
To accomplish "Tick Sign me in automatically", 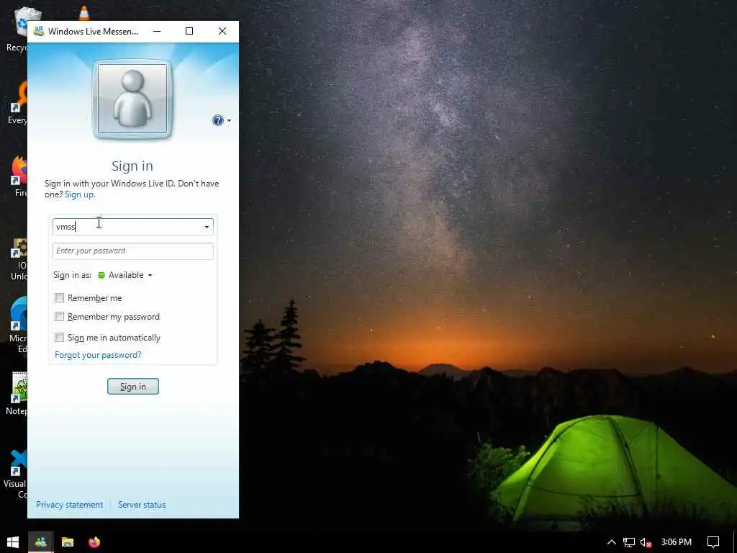I will tap(59, 337).
